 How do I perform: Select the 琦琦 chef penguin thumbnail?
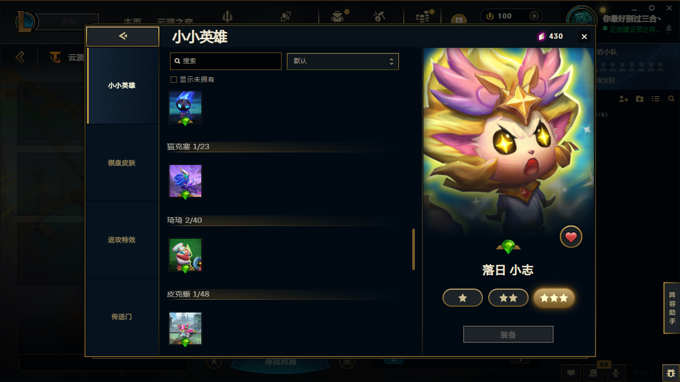click(185, 255)
